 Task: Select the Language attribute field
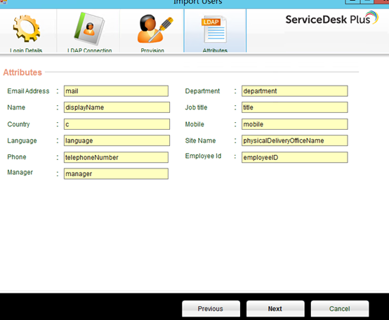pos(117,140)
